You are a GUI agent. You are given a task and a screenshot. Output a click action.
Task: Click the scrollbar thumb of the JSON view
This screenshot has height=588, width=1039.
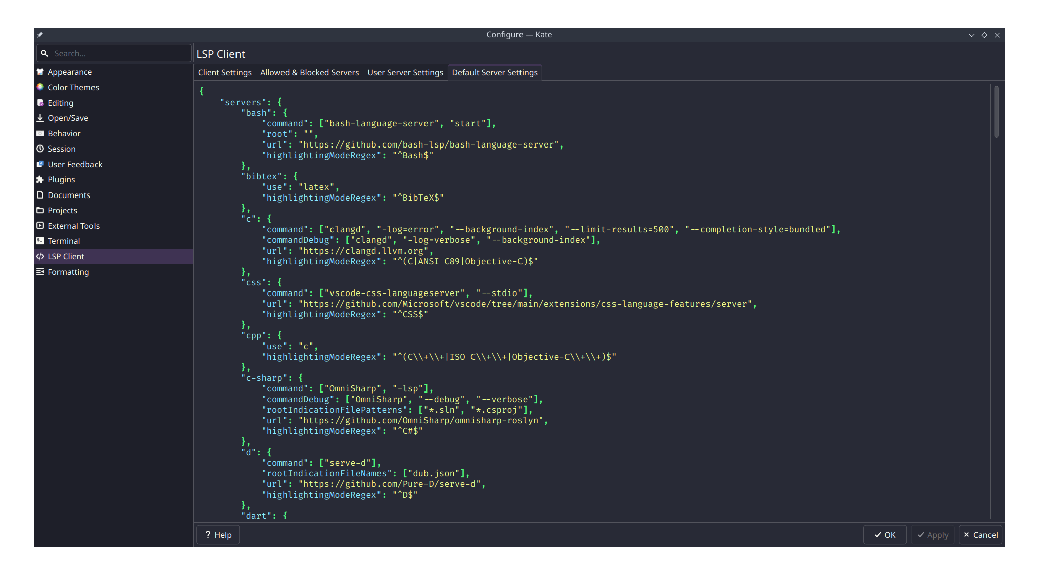click(x=996, y=112)
